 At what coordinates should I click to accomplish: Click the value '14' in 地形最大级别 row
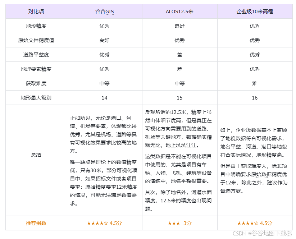point(104,98)
